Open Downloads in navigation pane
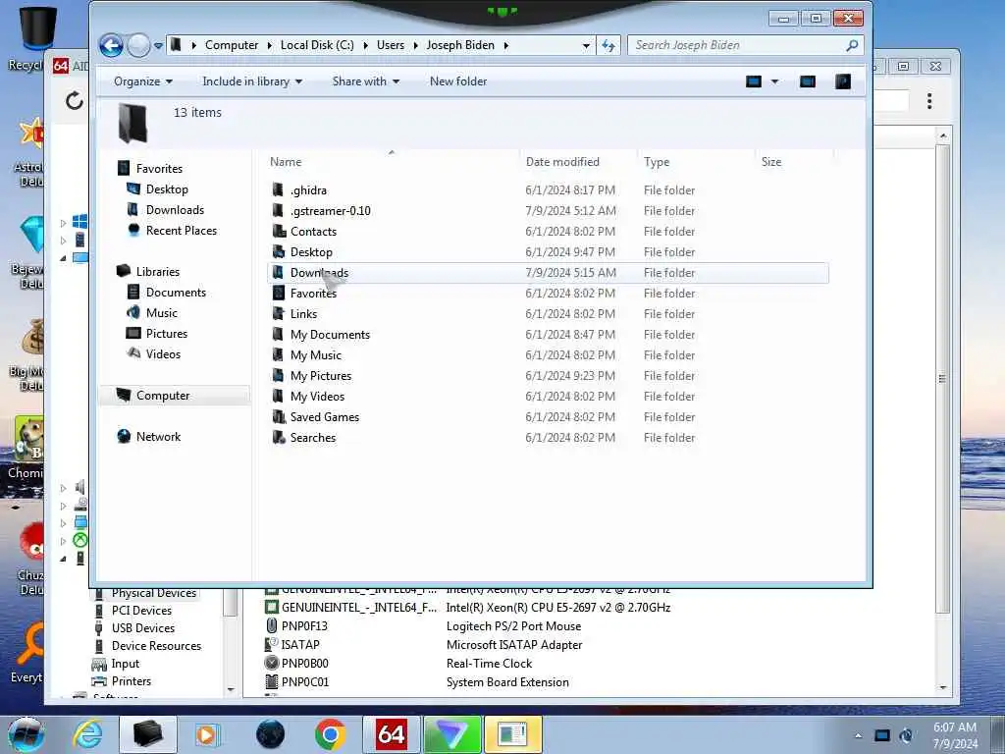The height and width of the screenshot is (754, 1005). [x=175, y=210]
